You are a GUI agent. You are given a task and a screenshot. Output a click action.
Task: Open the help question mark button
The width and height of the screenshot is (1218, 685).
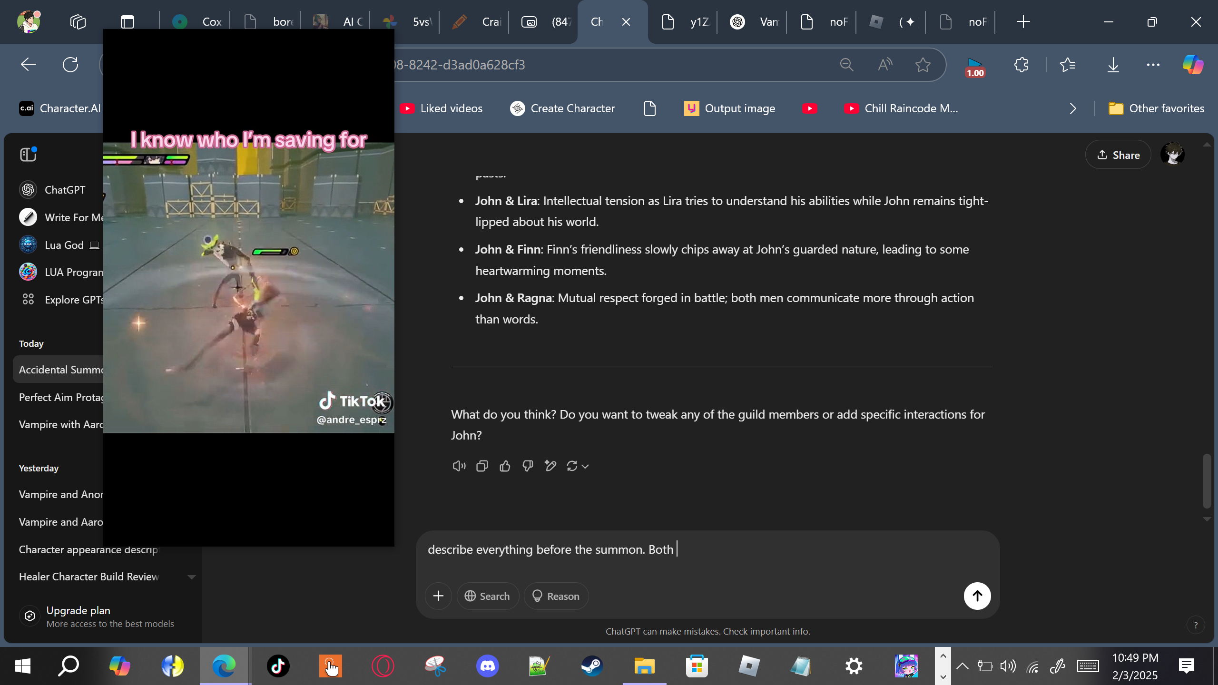pyautogui.click(x=1196, y=625)
